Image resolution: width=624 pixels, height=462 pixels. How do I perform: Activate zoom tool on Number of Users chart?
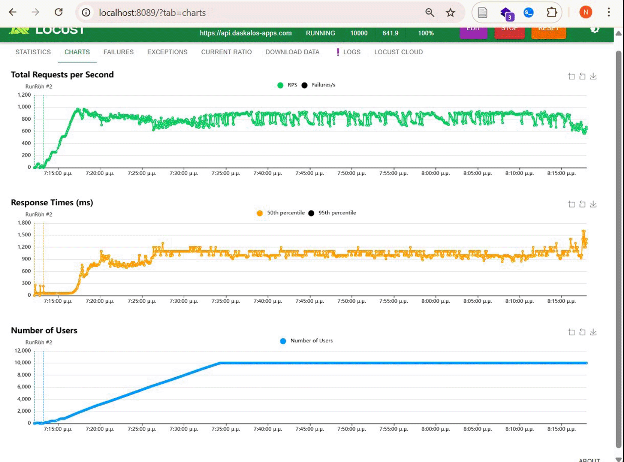572,332
